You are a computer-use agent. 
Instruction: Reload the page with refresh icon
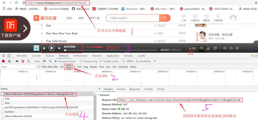pyautogui.click(x=16, y=3)
